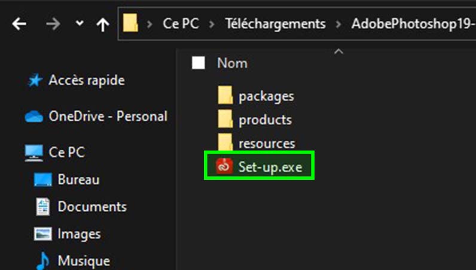Viewport: 476px width, 270px height.
Task: Click the OneDrive cloud icon
Action: coord(34,116)
